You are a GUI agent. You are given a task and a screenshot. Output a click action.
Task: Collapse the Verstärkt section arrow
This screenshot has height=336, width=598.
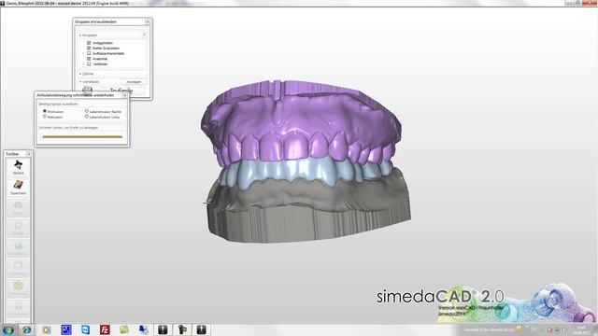pyautogui.click(x=80, y=81)
